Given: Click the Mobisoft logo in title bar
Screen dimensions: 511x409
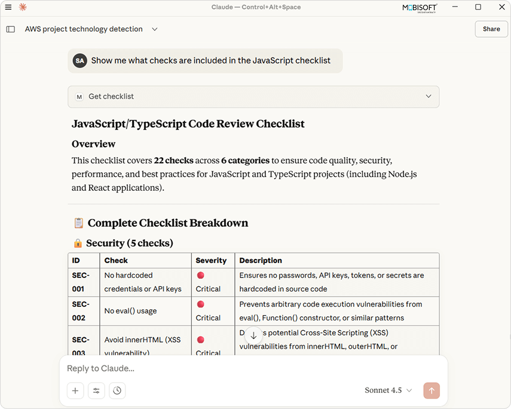Looking at the screenshot, I should click(420, 7).
